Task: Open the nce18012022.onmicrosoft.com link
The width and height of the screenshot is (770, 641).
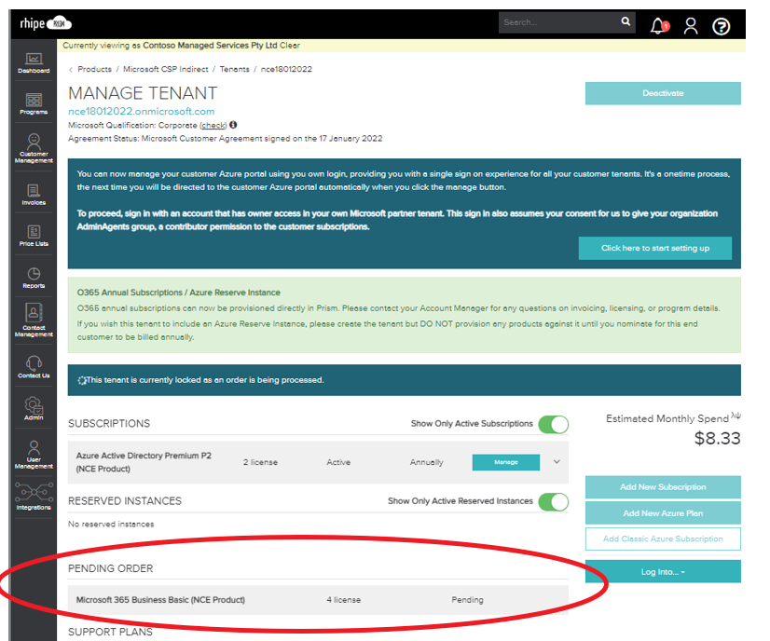Action: tap(142, 112)
